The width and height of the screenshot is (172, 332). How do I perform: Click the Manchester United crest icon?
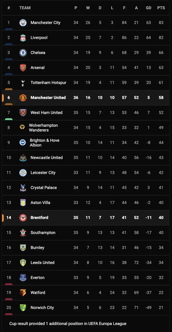coord(23,98)
